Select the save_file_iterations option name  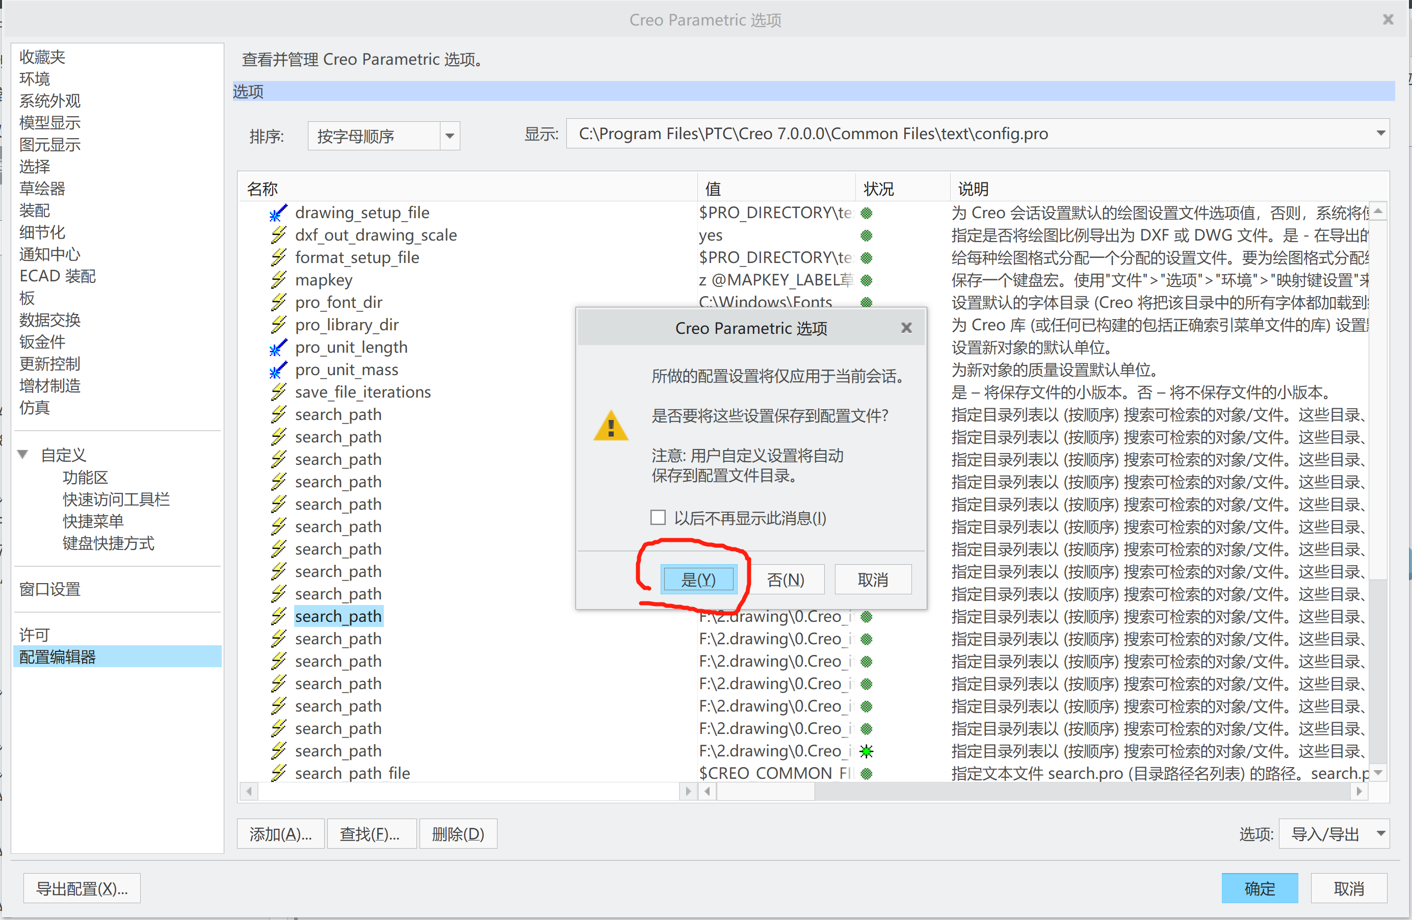coord(363,392)
